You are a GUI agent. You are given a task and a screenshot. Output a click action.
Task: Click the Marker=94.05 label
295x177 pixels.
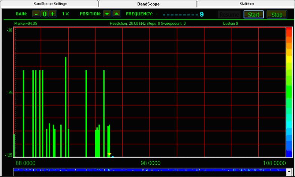click(x=25, y=24)
